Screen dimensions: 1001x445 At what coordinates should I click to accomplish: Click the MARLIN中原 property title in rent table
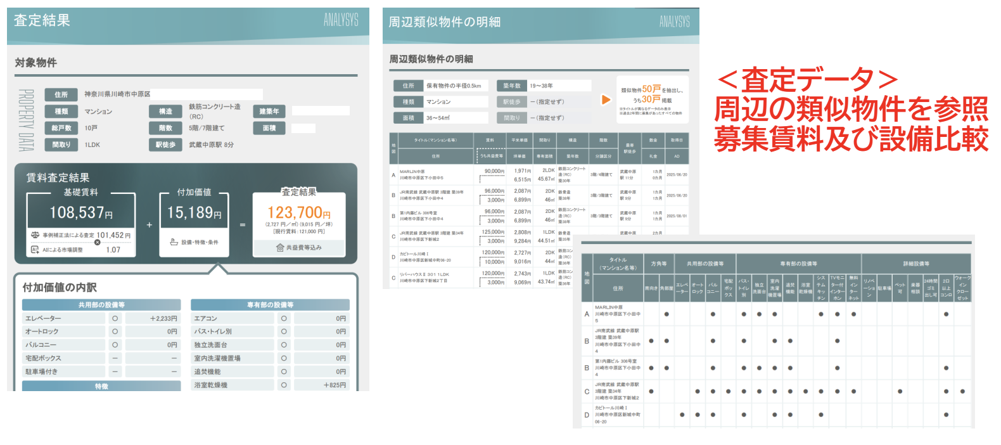point(412,172)
